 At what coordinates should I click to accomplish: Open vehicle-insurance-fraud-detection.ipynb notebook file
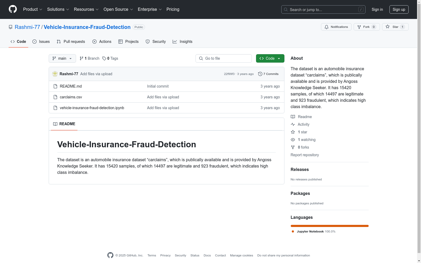pos(92,108)
